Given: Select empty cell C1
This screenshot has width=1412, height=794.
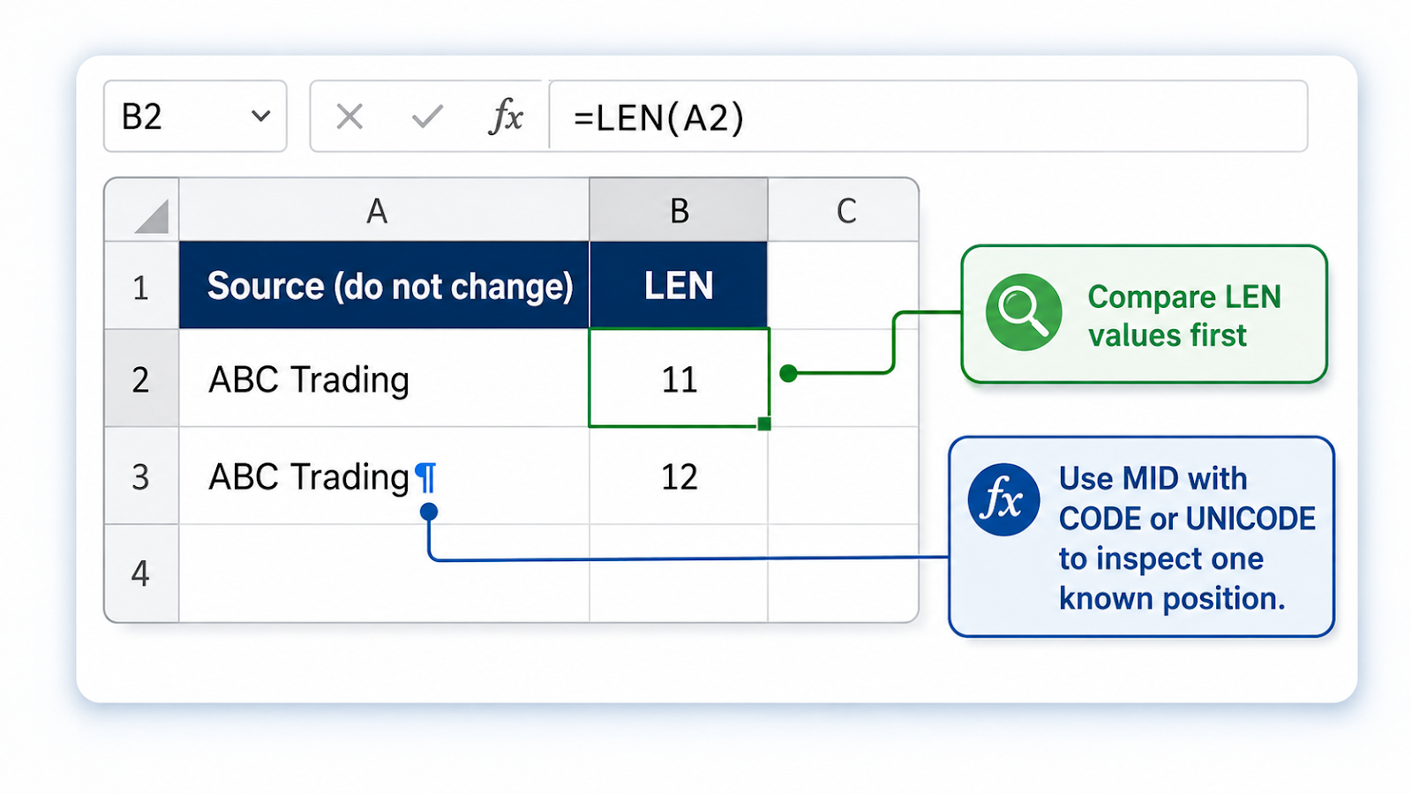Looking at the screenshot, I should pyautogui.click(x=843, y=286).
